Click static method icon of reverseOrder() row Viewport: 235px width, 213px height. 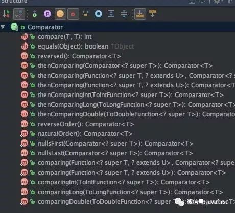(x=24, y=124)
